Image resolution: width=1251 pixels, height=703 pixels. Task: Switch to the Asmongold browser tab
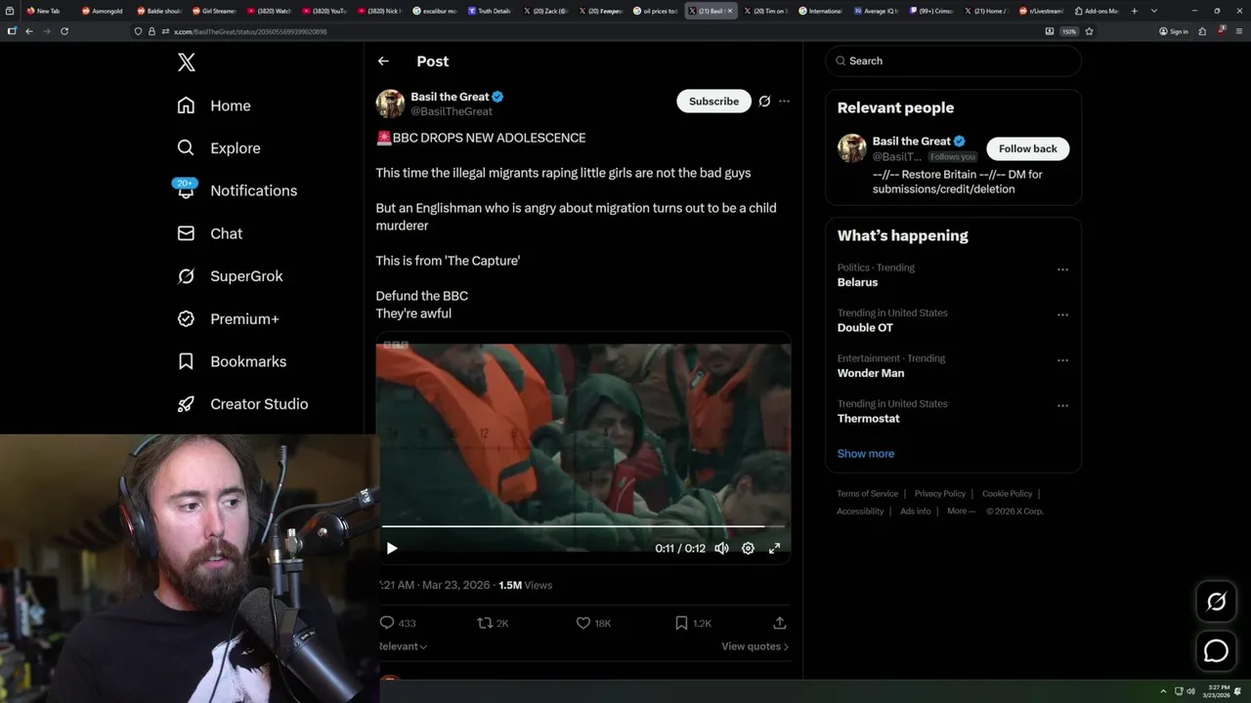point(103,11)
